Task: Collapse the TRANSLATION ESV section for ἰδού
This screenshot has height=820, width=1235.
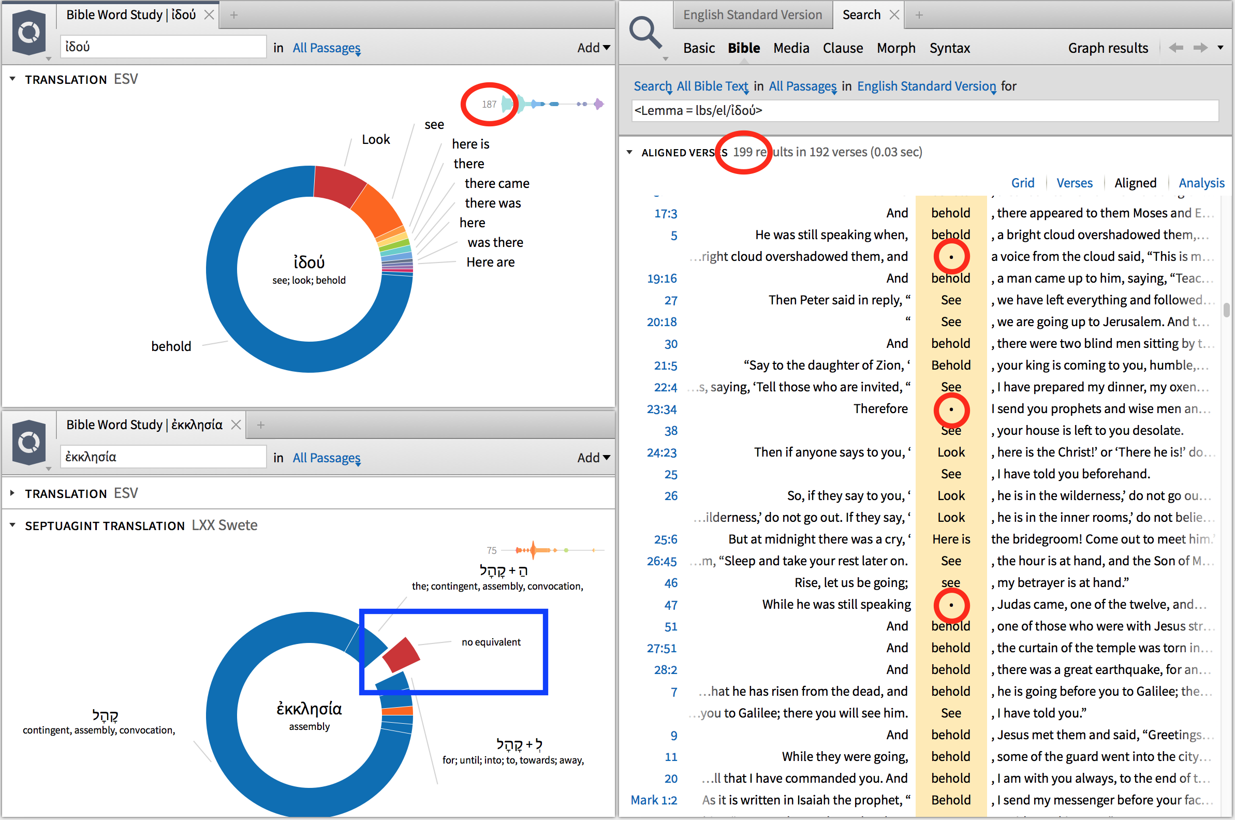Action: pyautogui.click(x=12, y=79)
